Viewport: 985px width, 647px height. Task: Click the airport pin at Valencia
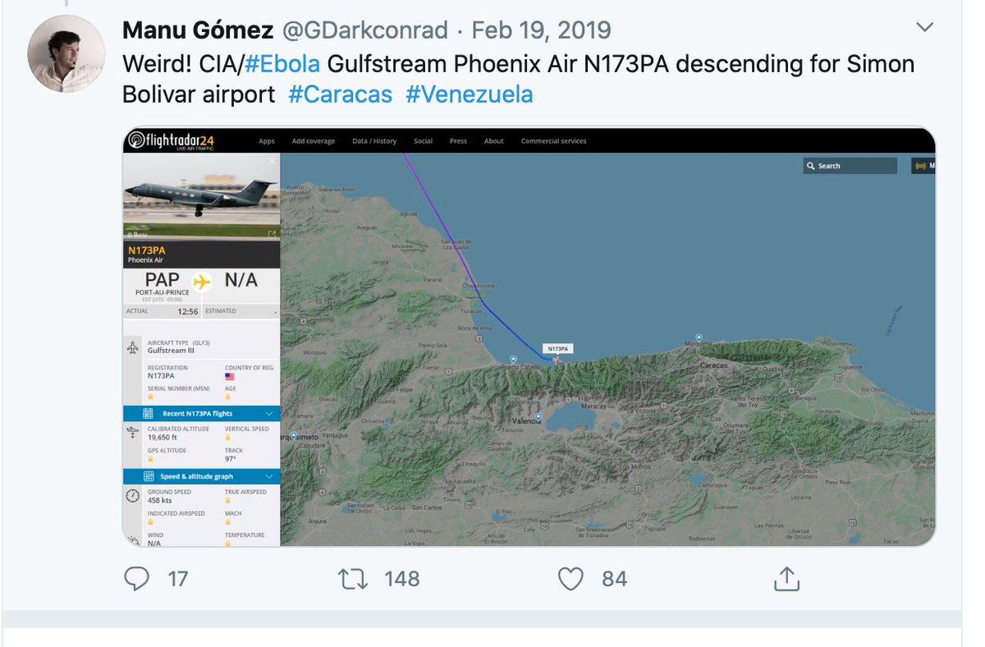pos(538,417)
